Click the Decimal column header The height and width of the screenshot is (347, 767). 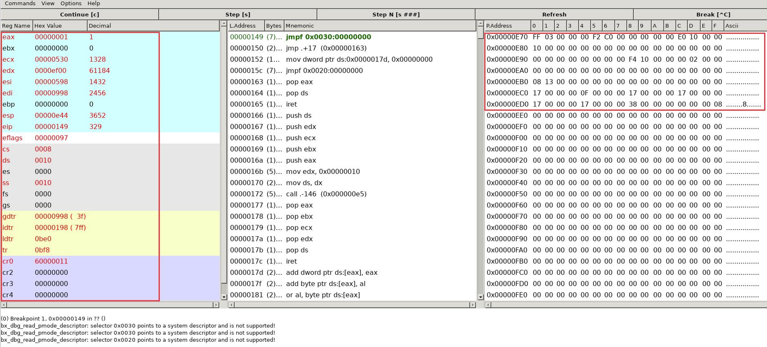[x=153, y=26]
